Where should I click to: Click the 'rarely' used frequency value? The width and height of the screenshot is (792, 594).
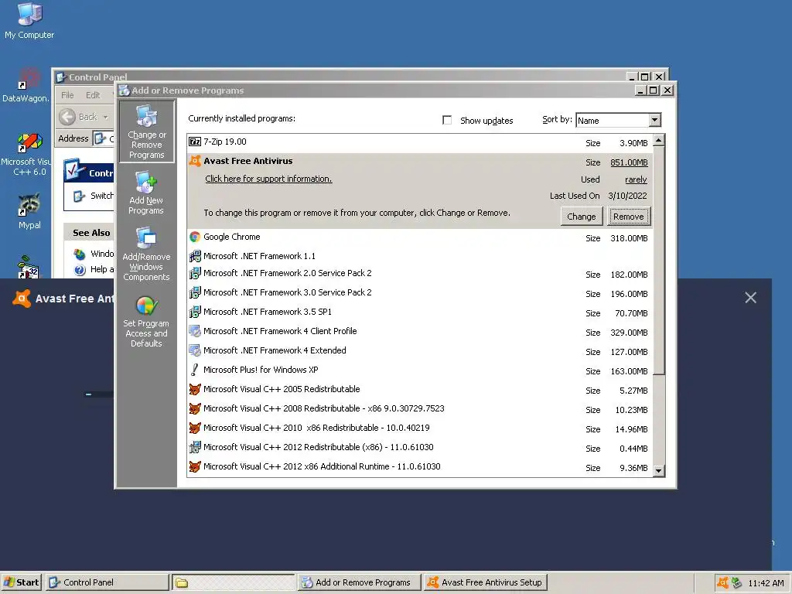coord(636,179)
